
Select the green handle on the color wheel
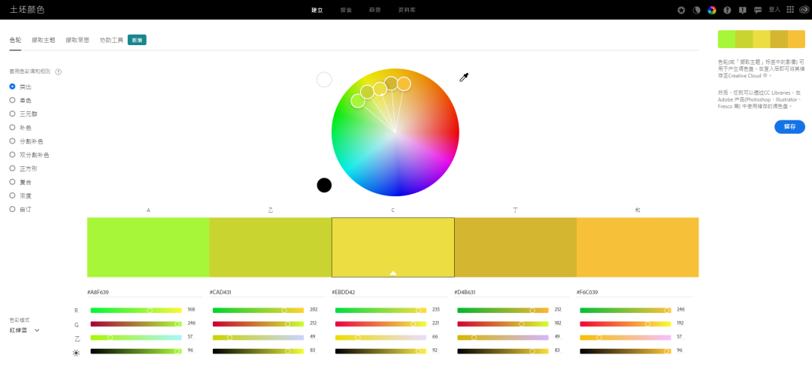click(358, 101)
